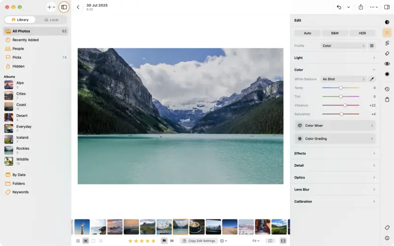Open the Masking tool icon
Viewport: 394px width, 246px height.
click(x=387, y=74)
